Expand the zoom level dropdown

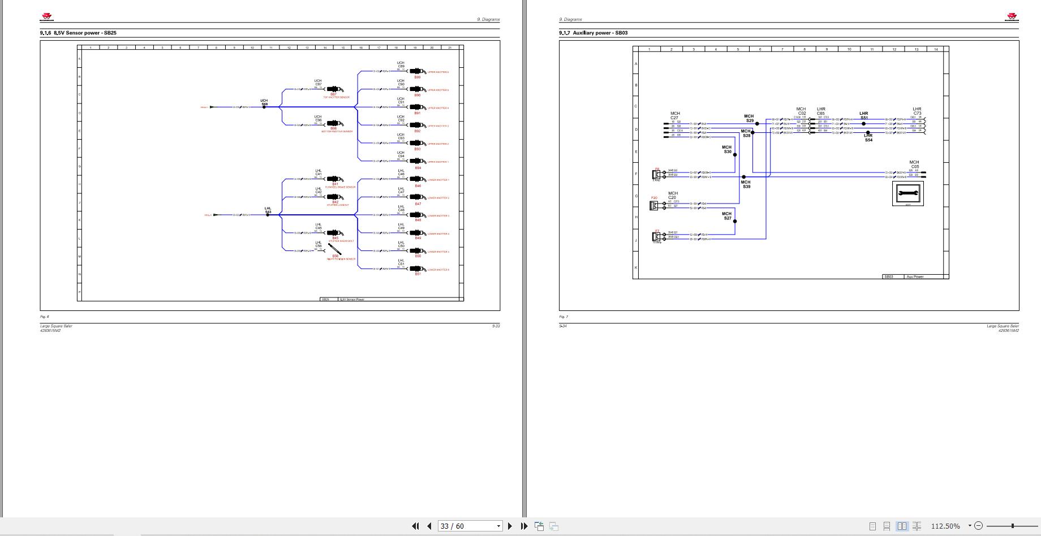tap(969, 526)
